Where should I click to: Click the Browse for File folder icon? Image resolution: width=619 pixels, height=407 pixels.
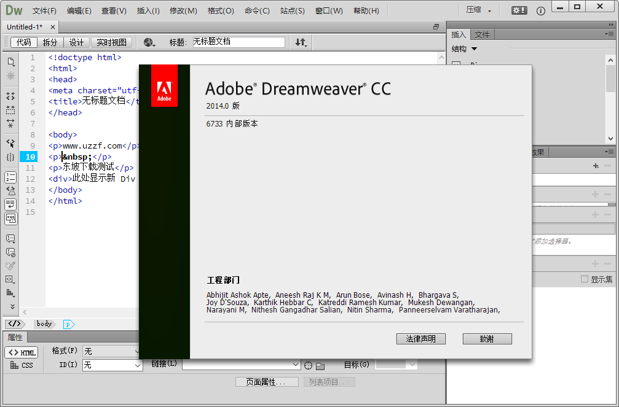[320, 366]
